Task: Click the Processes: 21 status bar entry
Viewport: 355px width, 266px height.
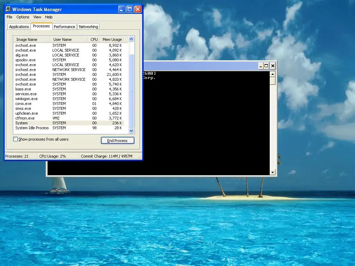Action: tap(21, 156)
